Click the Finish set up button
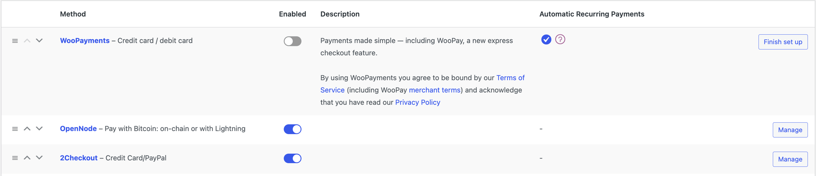The height and width of the screenshot is (176, 816). [x=783, y=42]
